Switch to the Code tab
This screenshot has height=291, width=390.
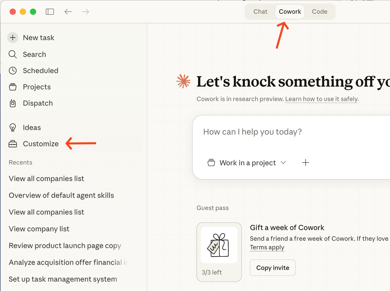[x=320, y=12]
